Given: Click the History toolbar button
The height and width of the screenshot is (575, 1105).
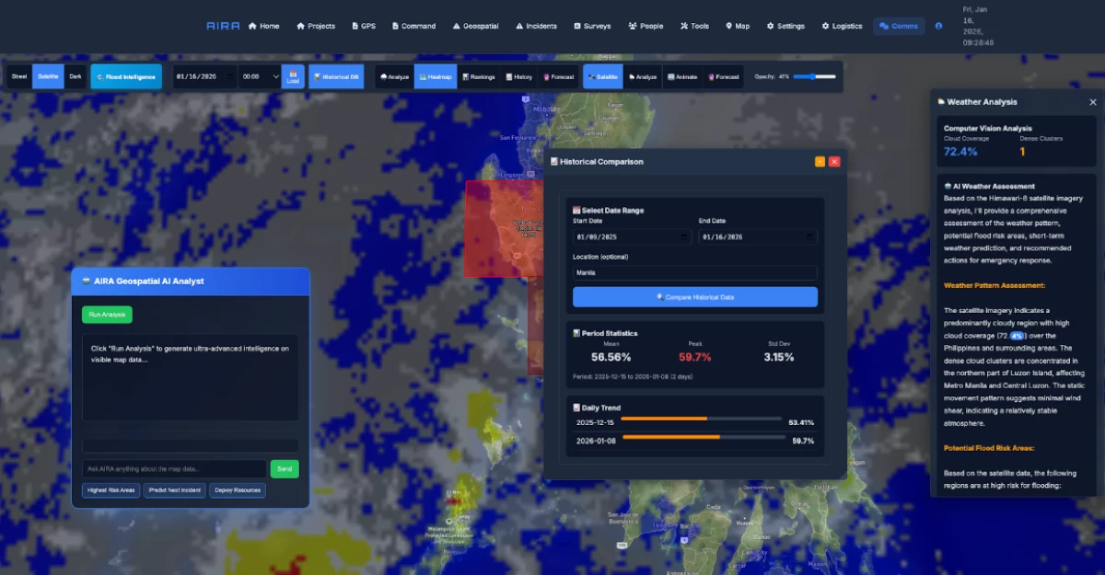Looking at the screenshot, I should tap(519, 77).
